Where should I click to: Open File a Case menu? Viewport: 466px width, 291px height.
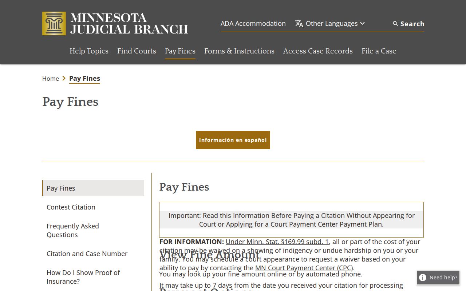379,51
